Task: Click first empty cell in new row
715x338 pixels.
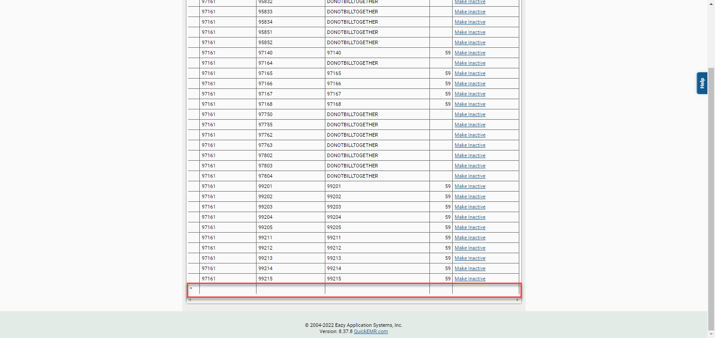Action: click(228, 289)
